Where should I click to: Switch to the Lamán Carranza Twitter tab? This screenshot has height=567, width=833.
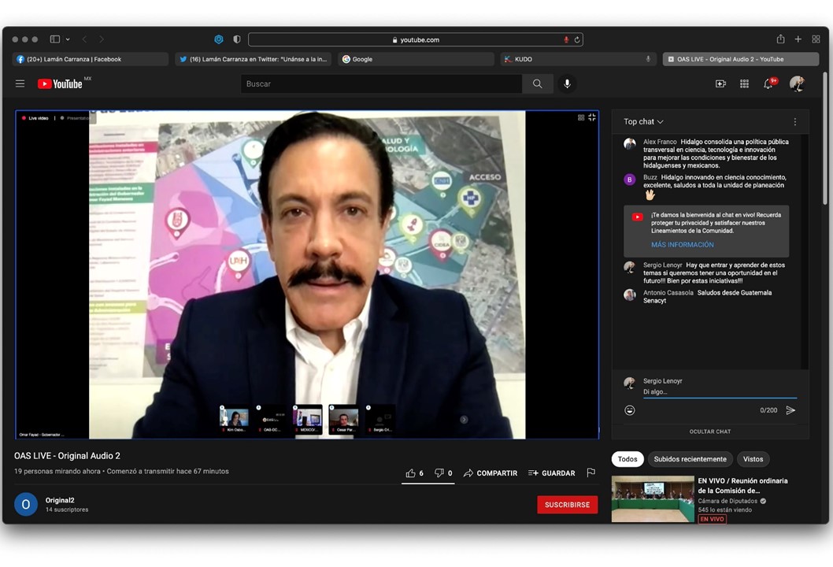coord(254,59)
